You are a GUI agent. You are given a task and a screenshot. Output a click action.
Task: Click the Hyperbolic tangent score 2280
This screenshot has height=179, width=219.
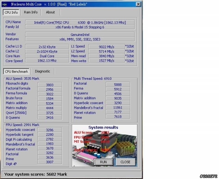click(50, 135)
